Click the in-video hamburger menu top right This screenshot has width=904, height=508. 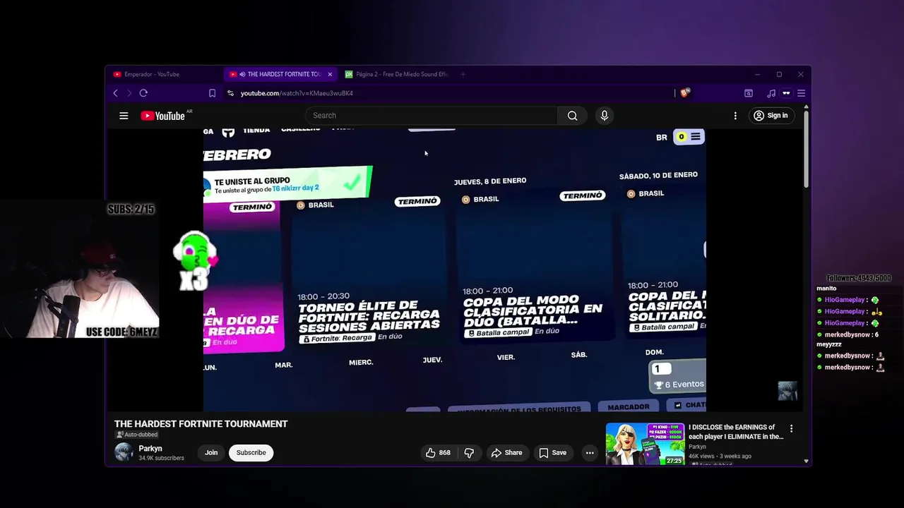coord(696,137)
